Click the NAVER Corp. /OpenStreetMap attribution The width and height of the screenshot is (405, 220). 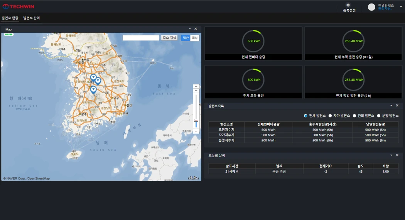pos(26,178)
